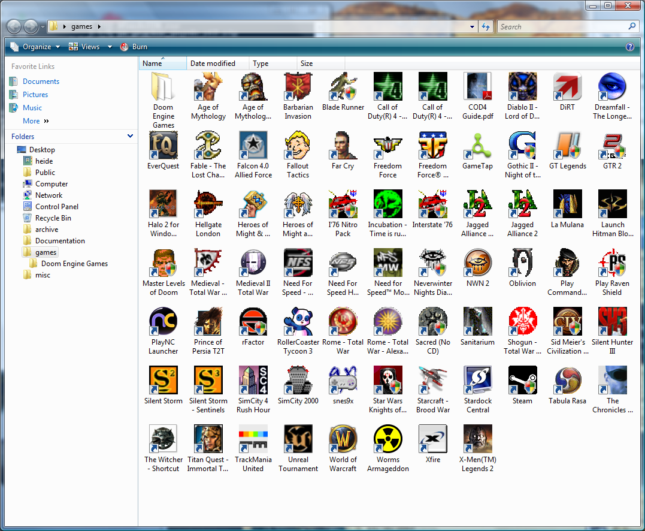This screenshot has height=531, width=645.
Task: Select the Interstate '76 shortcut icon
Action: pos(433,204)
